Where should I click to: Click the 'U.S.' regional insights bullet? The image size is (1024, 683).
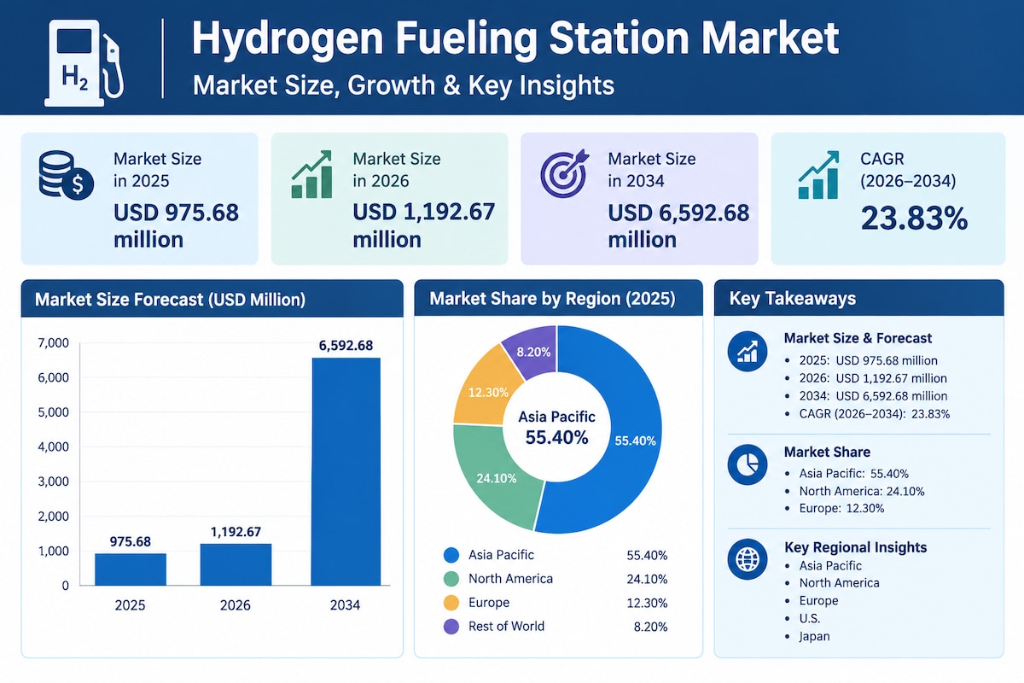coord(812,618)
